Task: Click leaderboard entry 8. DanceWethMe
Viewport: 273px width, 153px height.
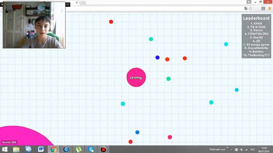Action: [256, 48]
